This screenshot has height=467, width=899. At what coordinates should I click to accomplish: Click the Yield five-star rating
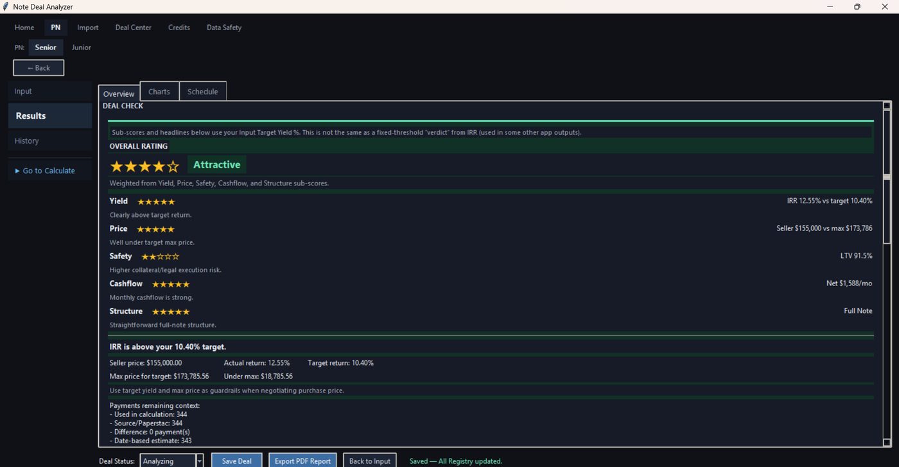tap(155, 201)
